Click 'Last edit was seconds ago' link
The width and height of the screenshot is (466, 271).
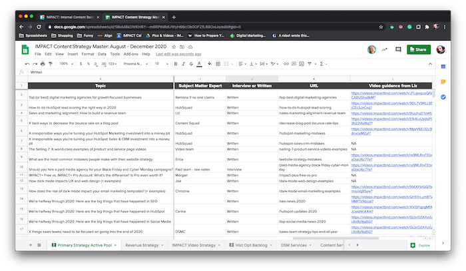click(x=178, y=54)
